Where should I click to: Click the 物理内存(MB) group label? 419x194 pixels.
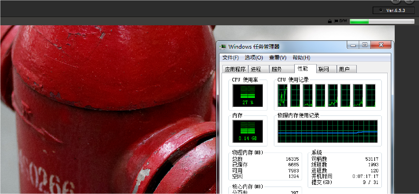[248, 153]
